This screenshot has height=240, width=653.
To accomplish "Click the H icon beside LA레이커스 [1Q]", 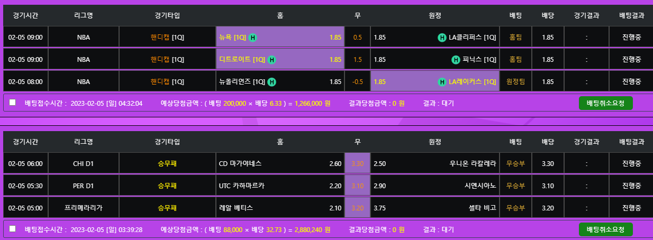I will point(442,82).
